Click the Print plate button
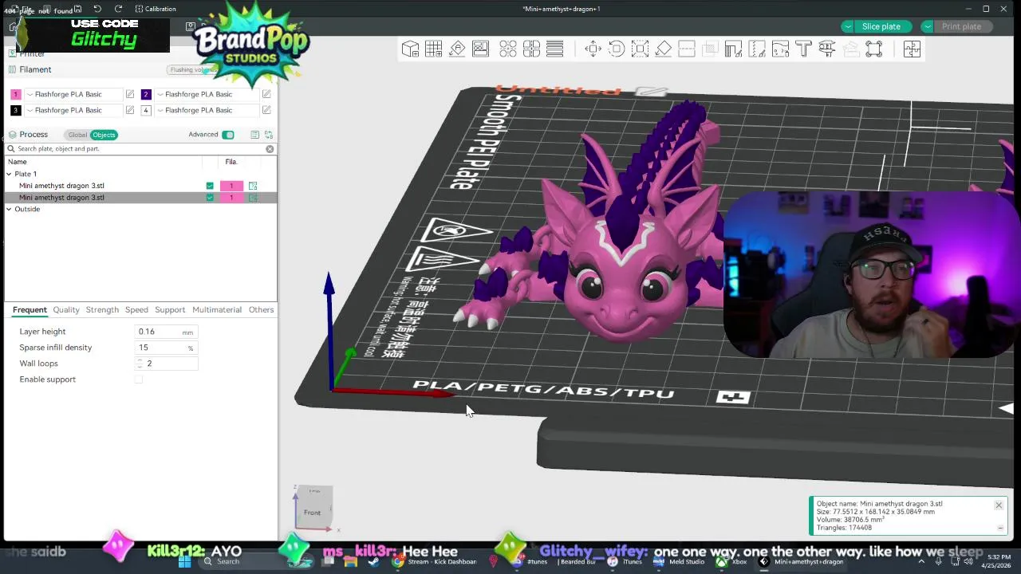Screen dimensions: 1021x574 click(x=961, y=26)
